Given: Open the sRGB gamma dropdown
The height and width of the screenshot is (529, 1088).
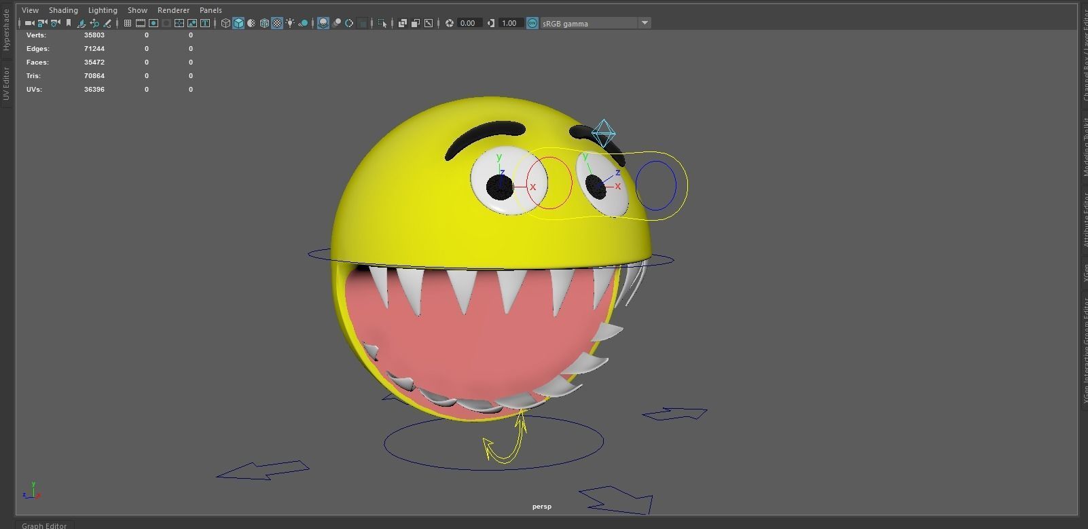Looking at the screenshot, I should (596, 23).
